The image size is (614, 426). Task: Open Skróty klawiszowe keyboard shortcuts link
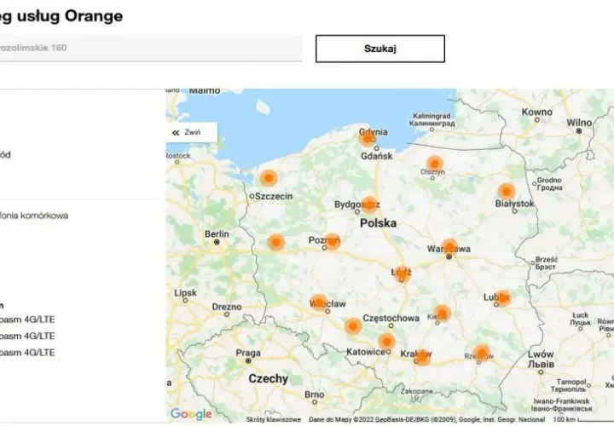[274, 419]
